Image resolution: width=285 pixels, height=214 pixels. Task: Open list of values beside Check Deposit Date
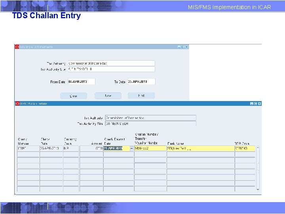tap(132, 149)
